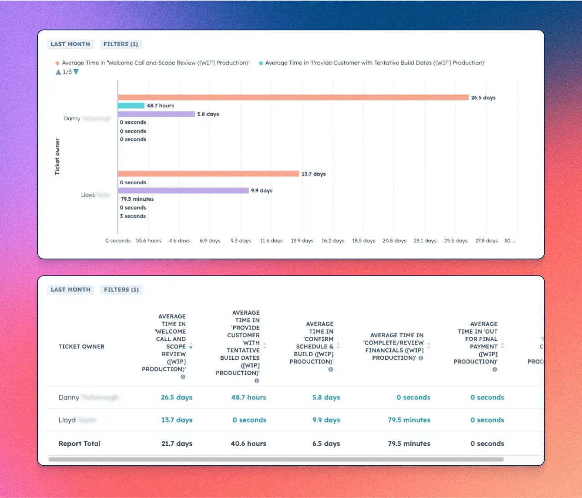Toggle 'Provide Customer with Tentative Build Dates' legend series
This screenshot has height=498, width=582.
[x=372, y=63]
